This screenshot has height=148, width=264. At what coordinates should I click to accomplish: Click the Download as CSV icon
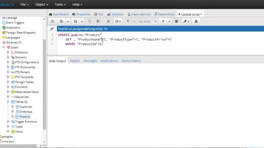(x=196, y=21)
